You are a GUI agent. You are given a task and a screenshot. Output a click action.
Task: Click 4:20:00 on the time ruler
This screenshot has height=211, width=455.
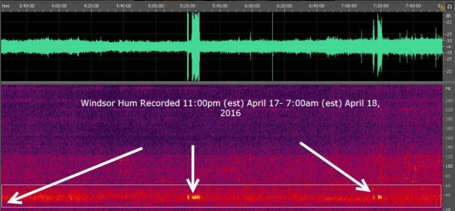coord(92,6)
